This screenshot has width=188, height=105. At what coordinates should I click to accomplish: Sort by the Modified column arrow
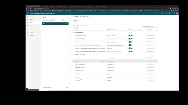tap(152, 29)
